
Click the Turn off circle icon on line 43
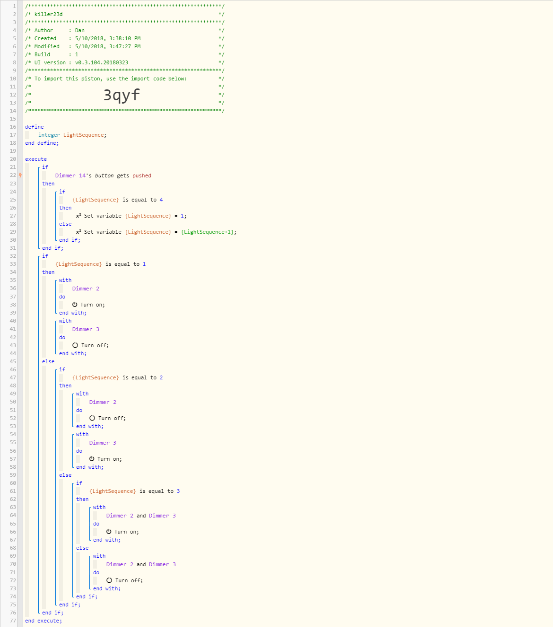(75, 345)
